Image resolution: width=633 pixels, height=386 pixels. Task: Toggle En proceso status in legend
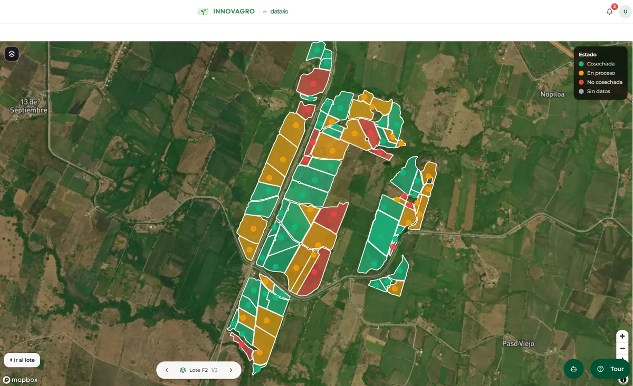click(x=597, y=73)
